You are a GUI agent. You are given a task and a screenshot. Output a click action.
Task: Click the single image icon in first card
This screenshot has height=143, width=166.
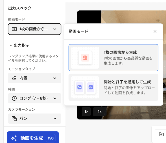(85, 58)
